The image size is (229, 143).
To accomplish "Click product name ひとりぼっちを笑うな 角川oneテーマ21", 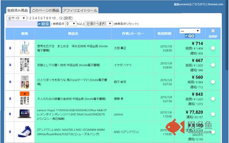I will click(x=72, y=82).
